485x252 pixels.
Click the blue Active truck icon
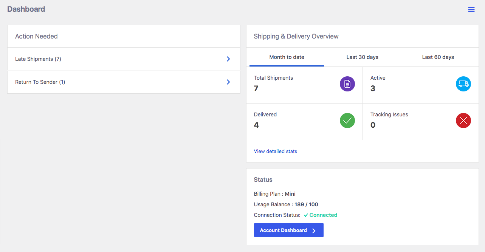click(x=463, y=84)
